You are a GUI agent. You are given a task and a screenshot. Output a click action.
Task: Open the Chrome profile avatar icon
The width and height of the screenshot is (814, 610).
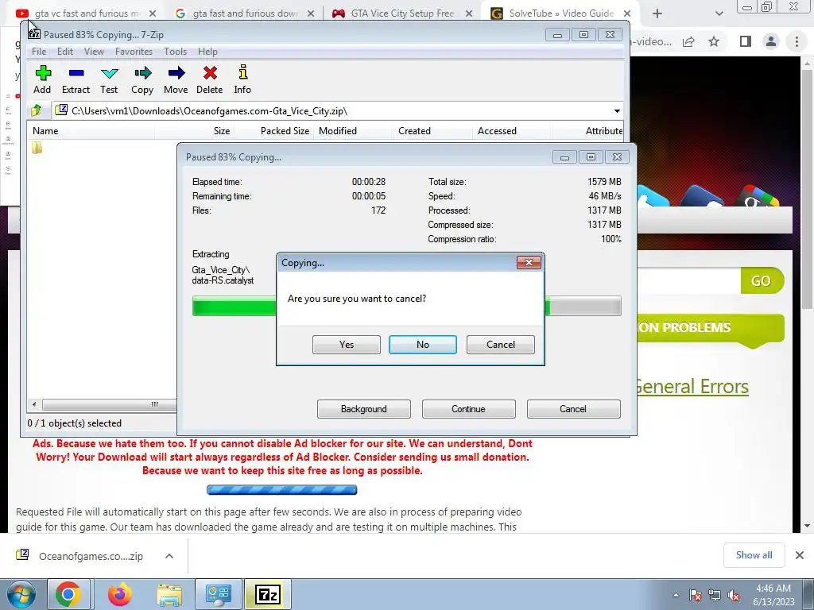coord(771,41)
